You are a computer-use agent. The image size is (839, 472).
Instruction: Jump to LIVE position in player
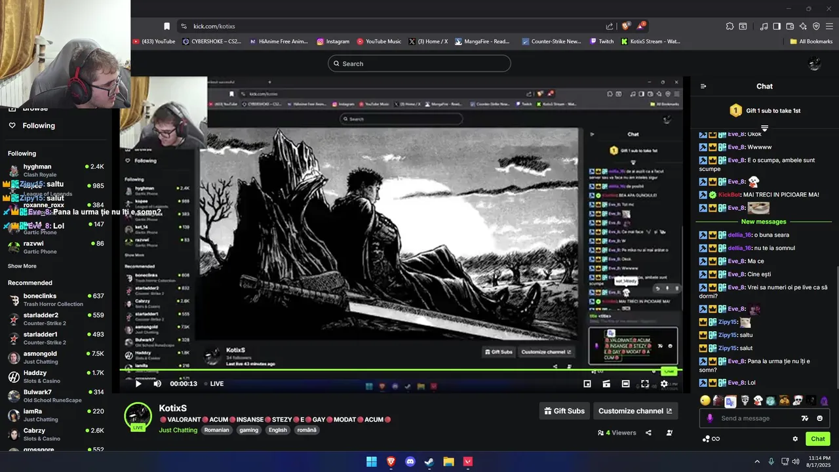(214, 384)
